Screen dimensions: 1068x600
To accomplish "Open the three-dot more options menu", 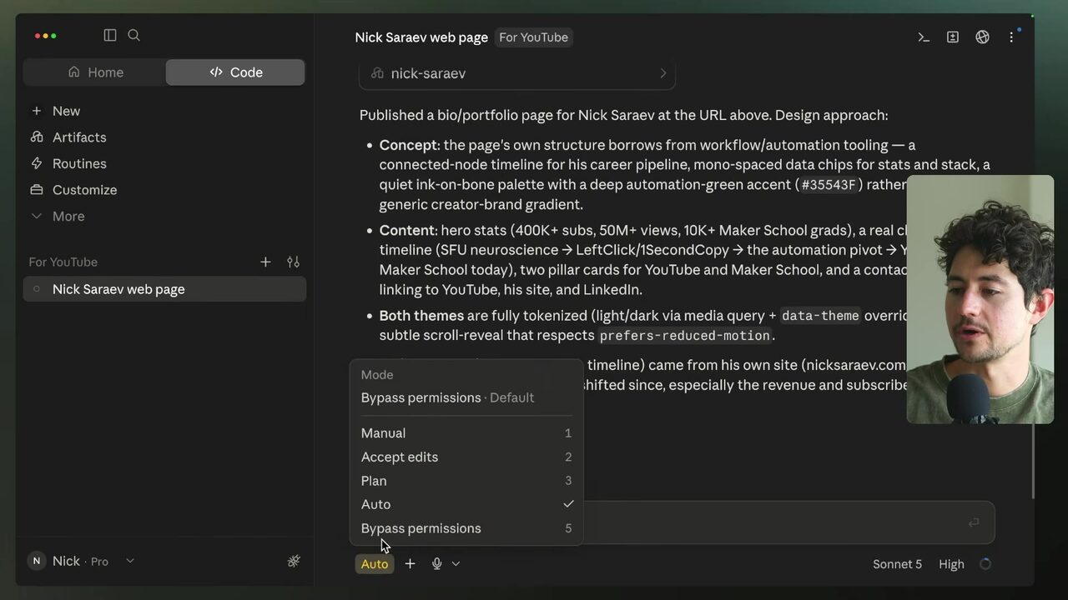I will [1011, 37].
